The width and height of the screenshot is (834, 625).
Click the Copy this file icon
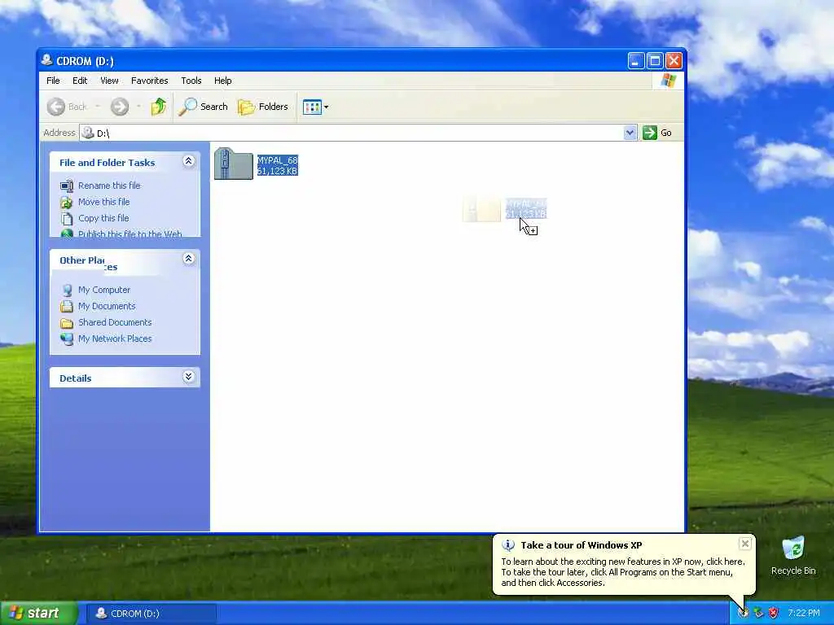pos(67,218)
